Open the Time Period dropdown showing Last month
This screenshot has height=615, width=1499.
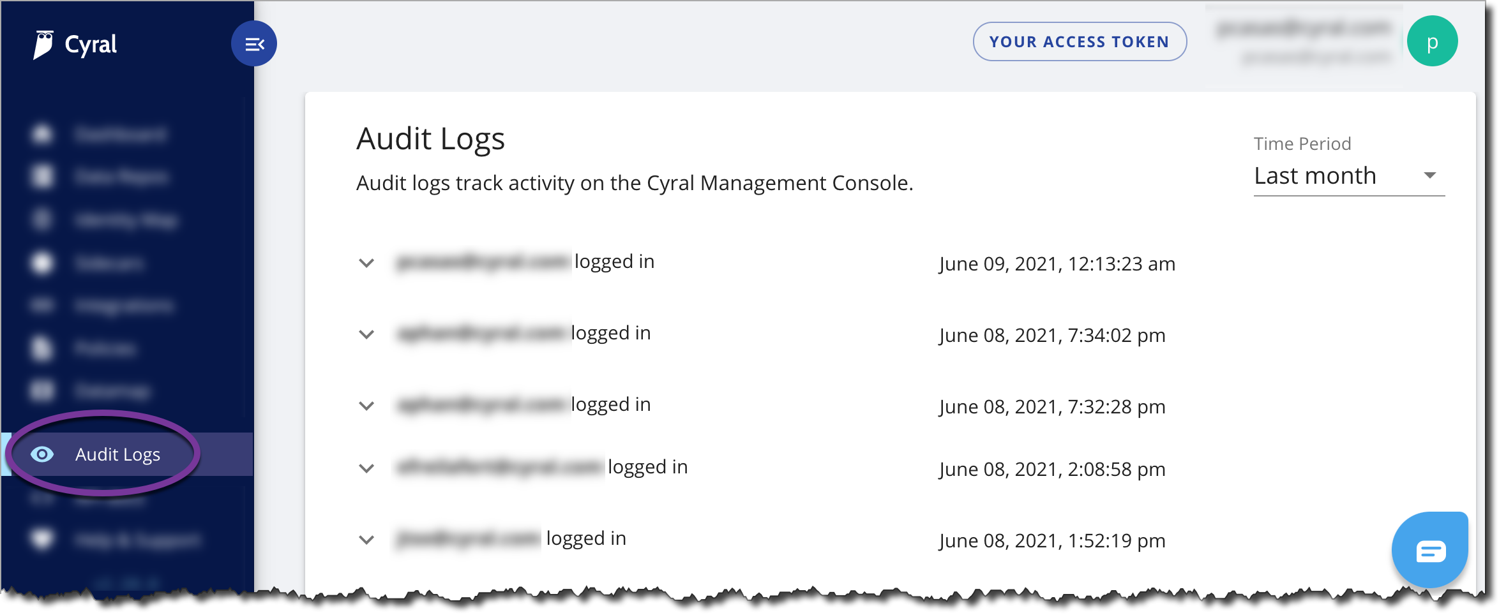click(x=1349, y=175)
